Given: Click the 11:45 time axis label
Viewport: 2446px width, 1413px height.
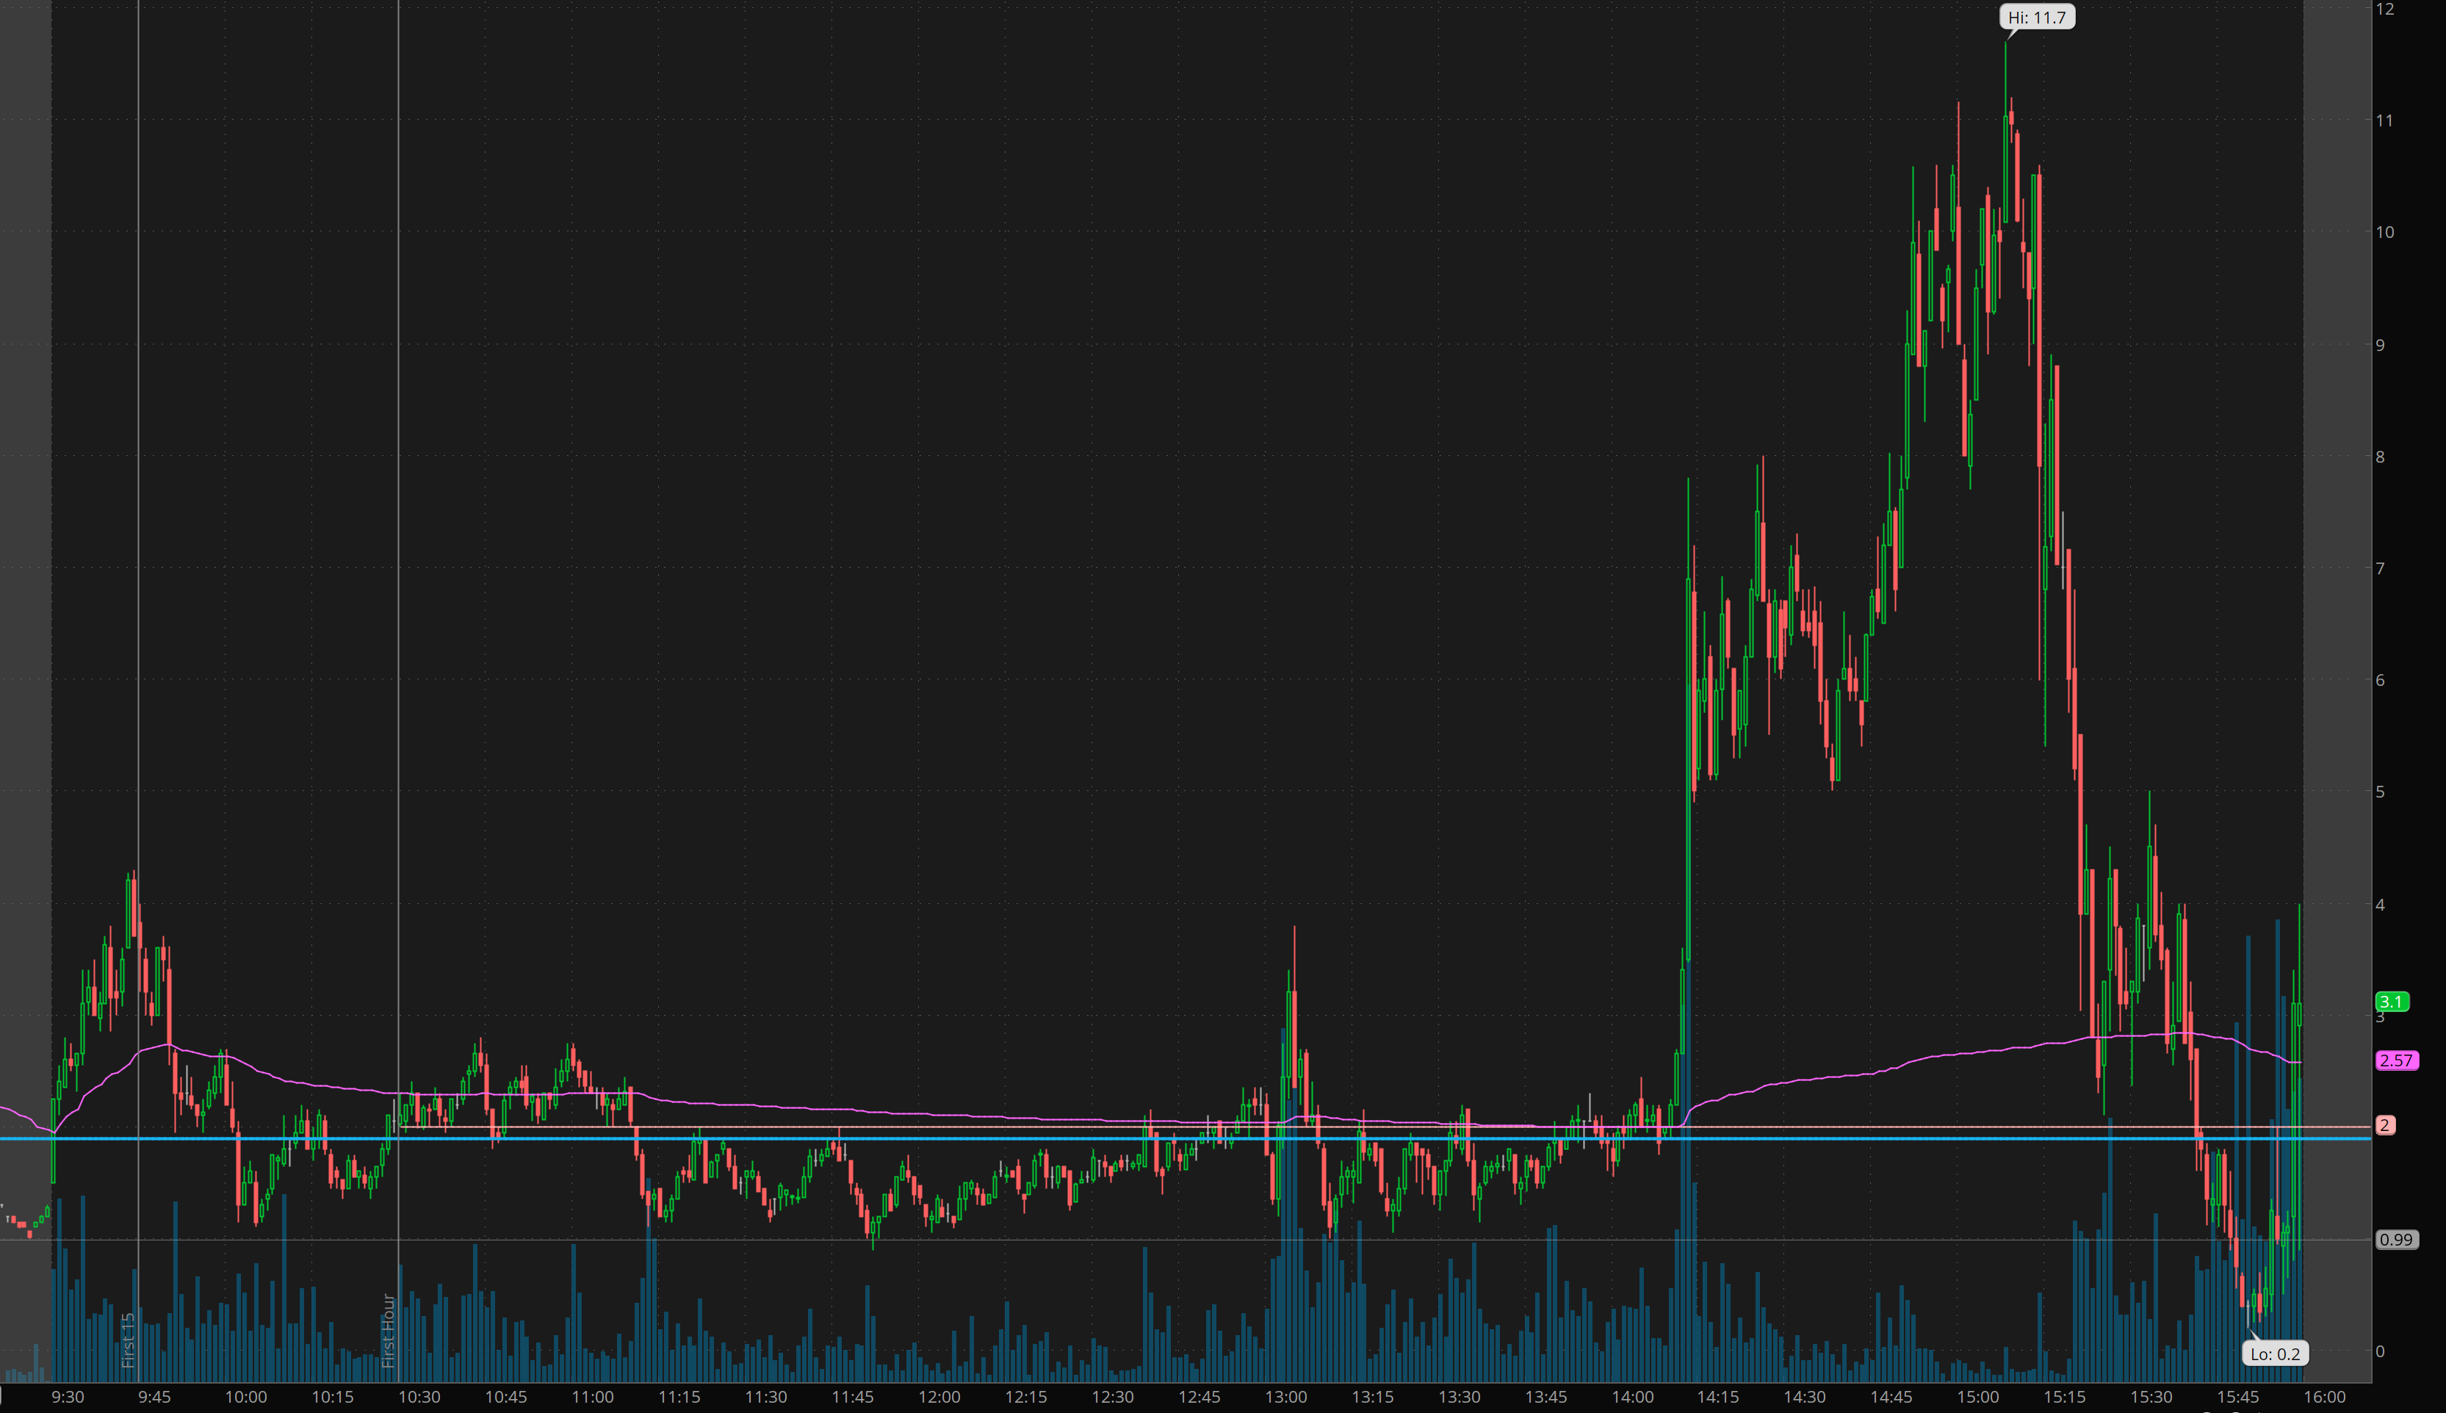Looking at the screenshot, I should tap(852, 1397).
